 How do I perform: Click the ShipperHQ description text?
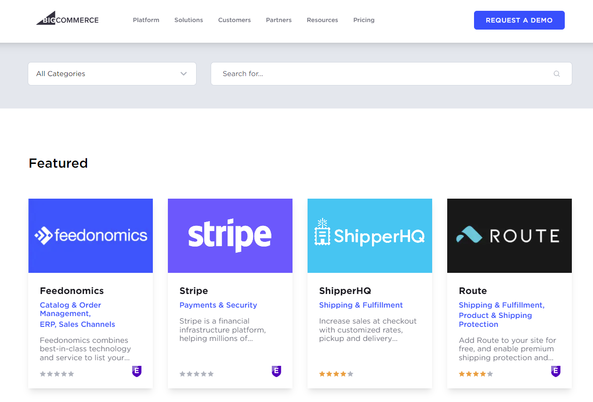368,330
